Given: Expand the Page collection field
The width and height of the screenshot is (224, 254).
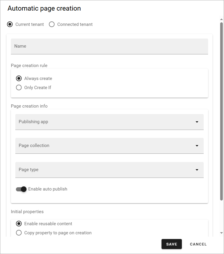Looking at the screenshot, I should [109, 146].
